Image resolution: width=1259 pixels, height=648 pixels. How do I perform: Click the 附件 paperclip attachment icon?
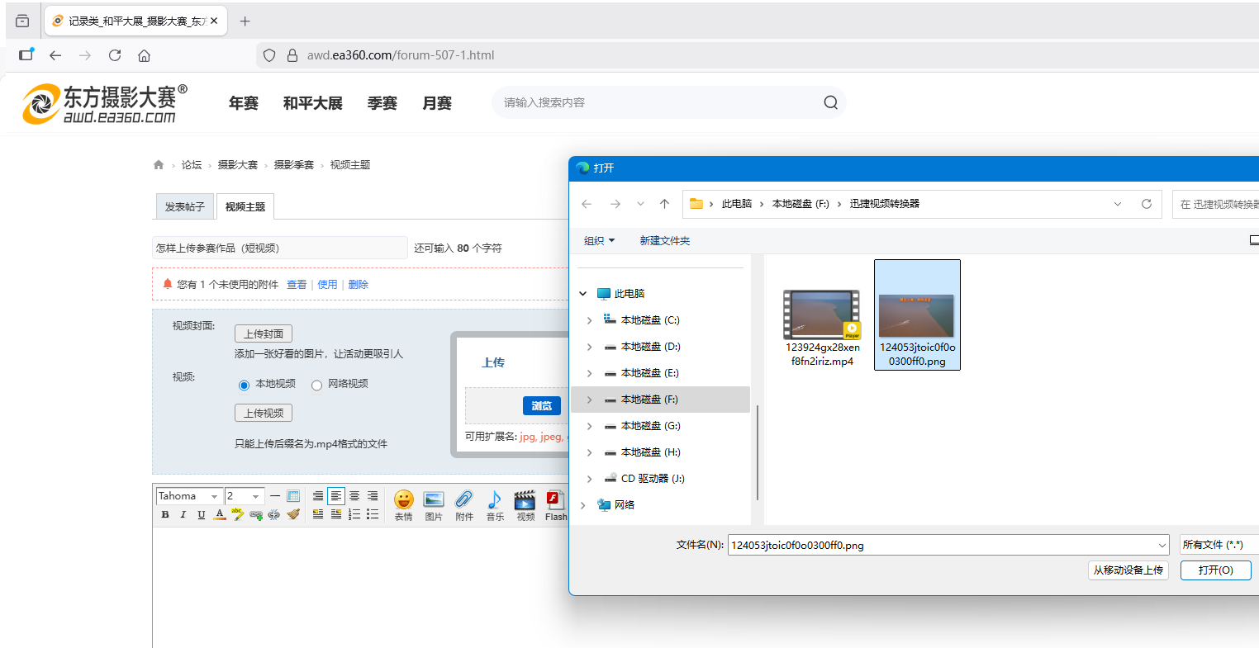[464, 500]
